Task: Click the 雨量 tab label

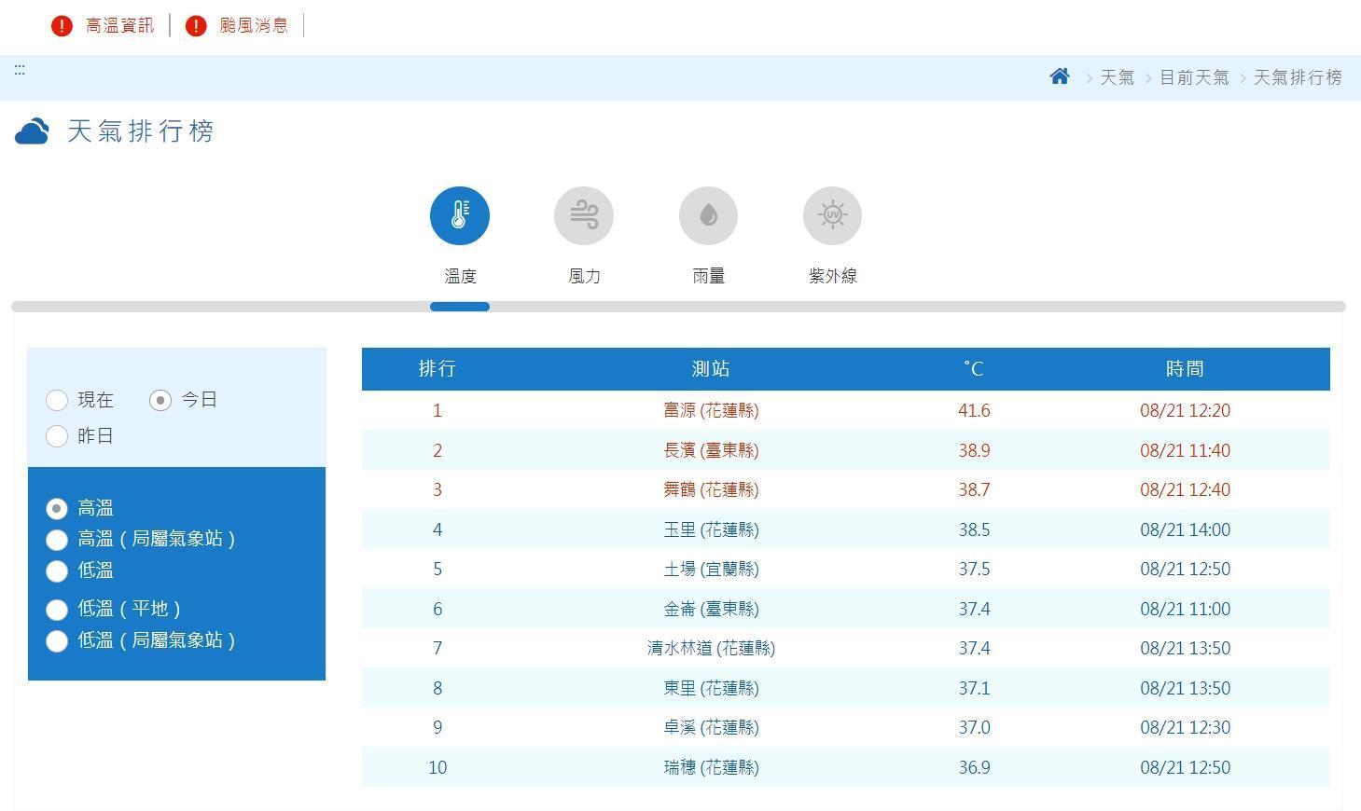Action: [708, 276]
